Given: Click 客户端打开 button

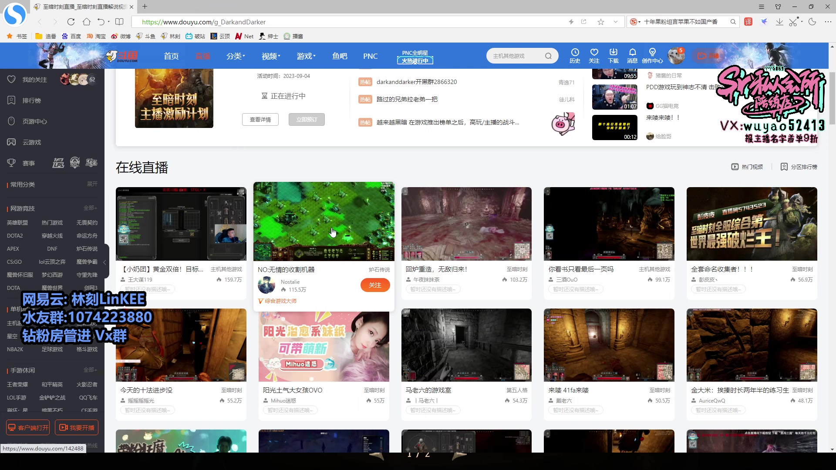Looking at the screenshot, I should pos(28,427).
